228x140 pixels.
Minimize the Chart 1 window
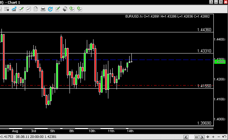[216, 2]
